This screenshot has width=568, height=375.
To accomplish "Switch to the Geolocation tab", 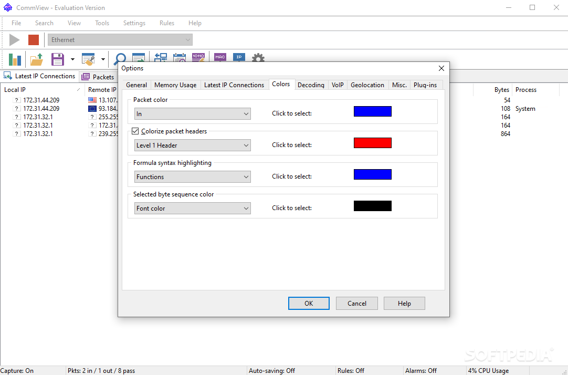I will [x=367, y=85].
